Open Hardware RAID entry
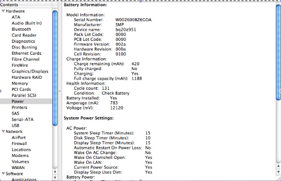Screen dimensions: 281x181 coord(27,77)
